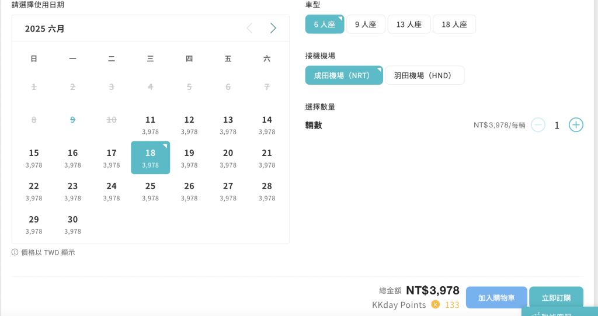The height and width of the screenshot is (316, 598).
Task: Increase vehicle quantity with plus button
Action: 576,125
